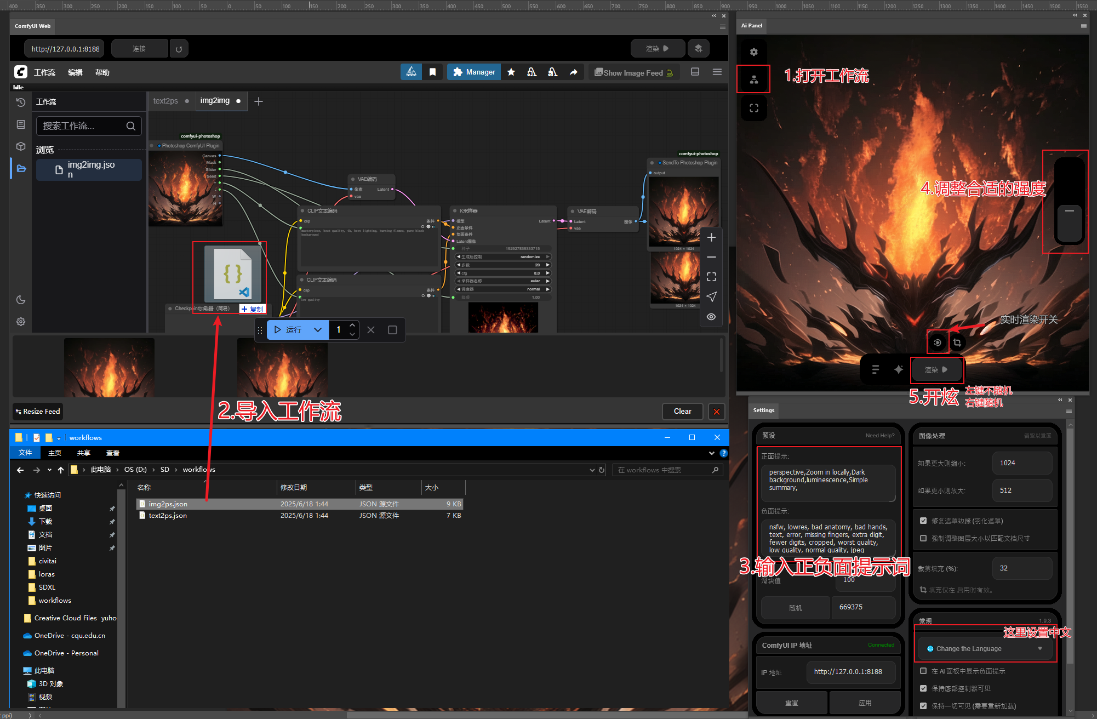Viewport: 1097px width, 719px height.
Task: Toggle the realtime render switch in Ai Panel
Action: [x=938, y=343]
